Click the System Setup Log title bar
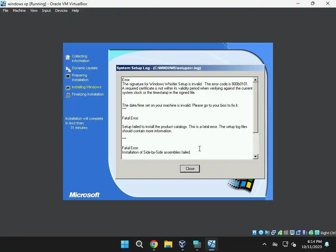This screenshot has width=336, height=252. [190, 68]
